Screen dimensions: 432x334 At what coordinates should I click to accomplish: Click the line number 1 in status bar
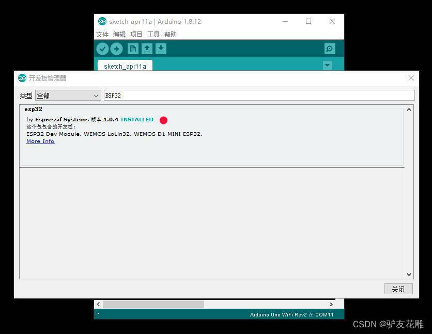[x=99, y=314]
